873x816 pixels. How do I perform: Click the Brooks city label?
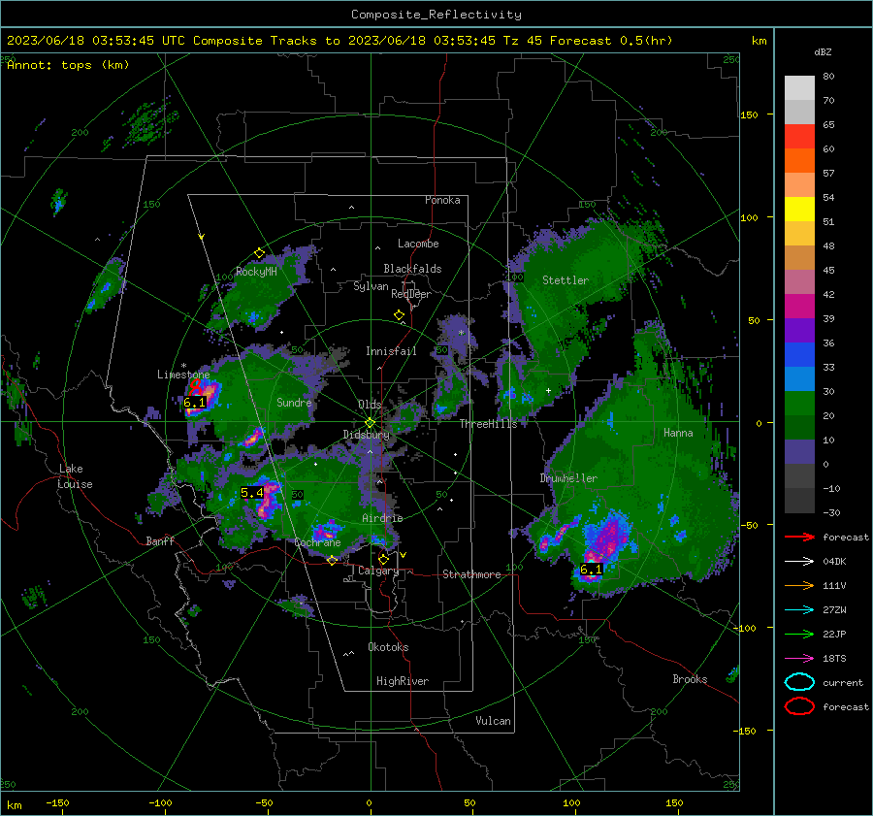tap(690, 679)
